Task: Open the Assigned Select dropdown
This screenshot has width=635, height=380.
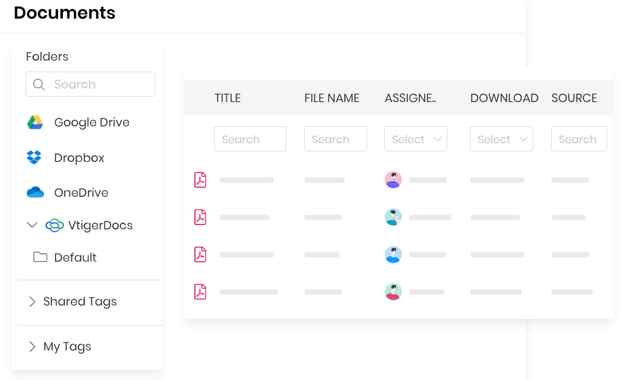Action: click(x=415, y=139)
